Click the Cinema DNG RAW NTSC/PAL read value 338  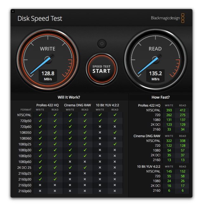(x=182, y=140)
